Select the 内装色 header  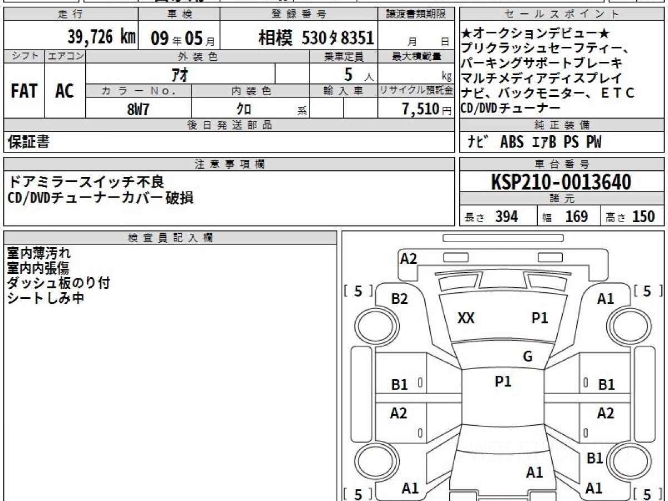click(x=251, y=91)
